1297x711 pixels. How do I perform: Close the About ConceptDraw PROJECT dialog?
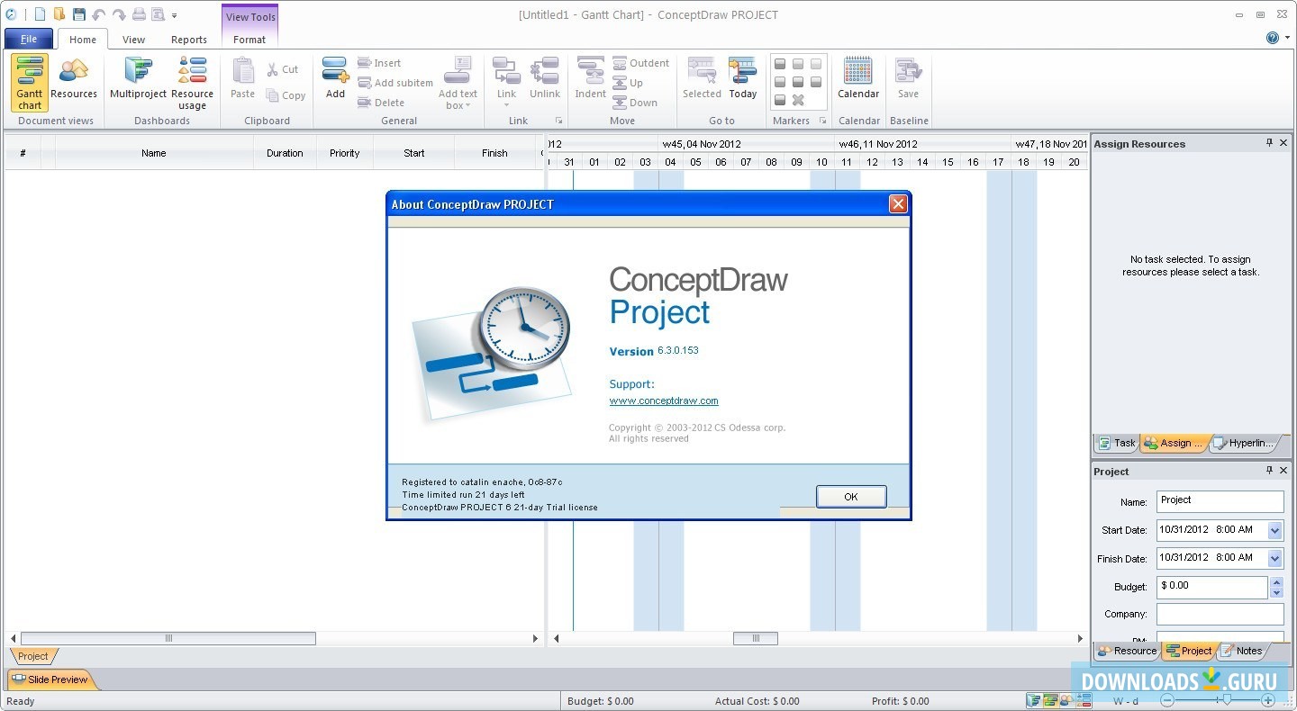[x=898, y=204]
